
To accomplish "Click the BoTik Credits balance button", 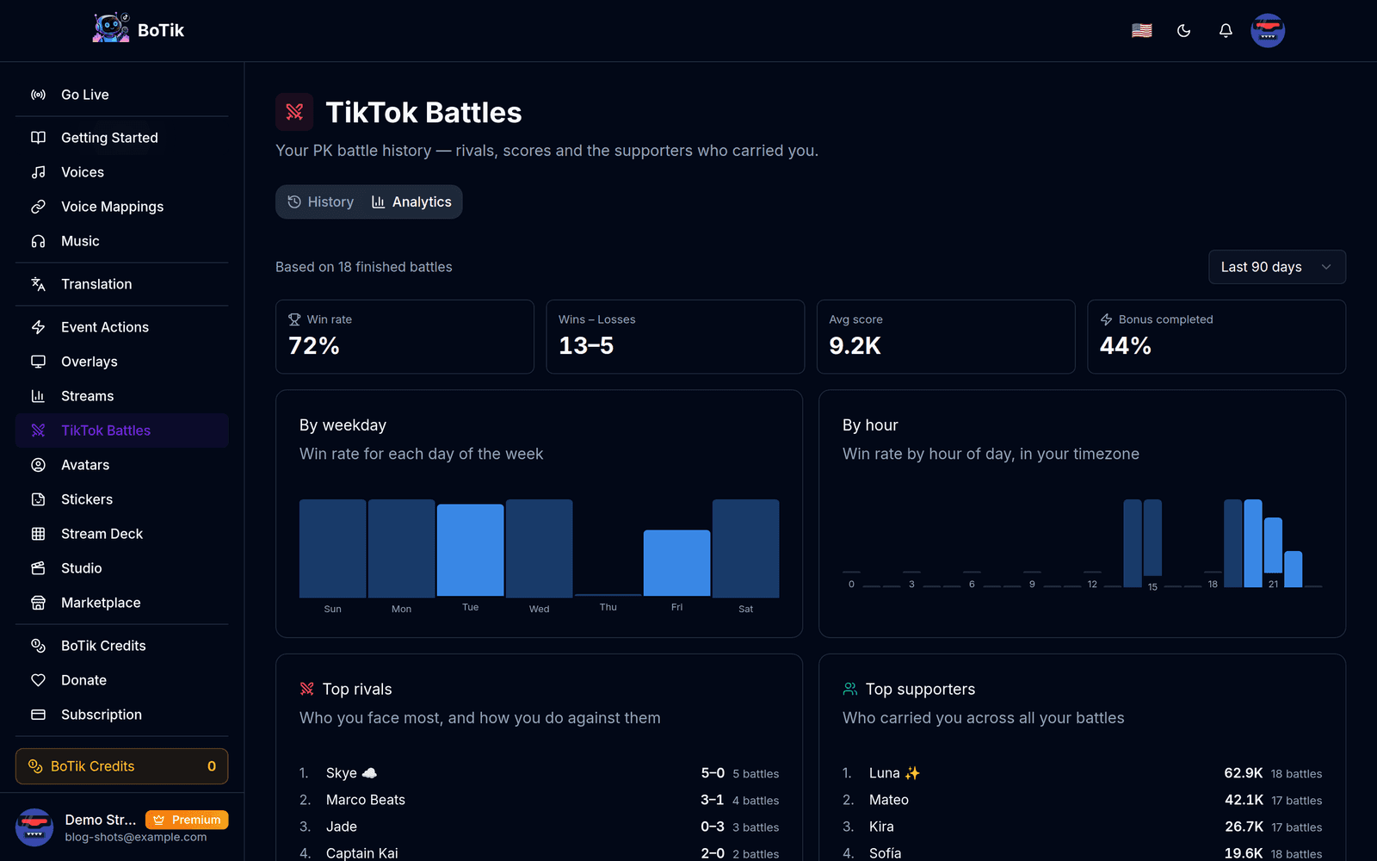I will point(122,766).
